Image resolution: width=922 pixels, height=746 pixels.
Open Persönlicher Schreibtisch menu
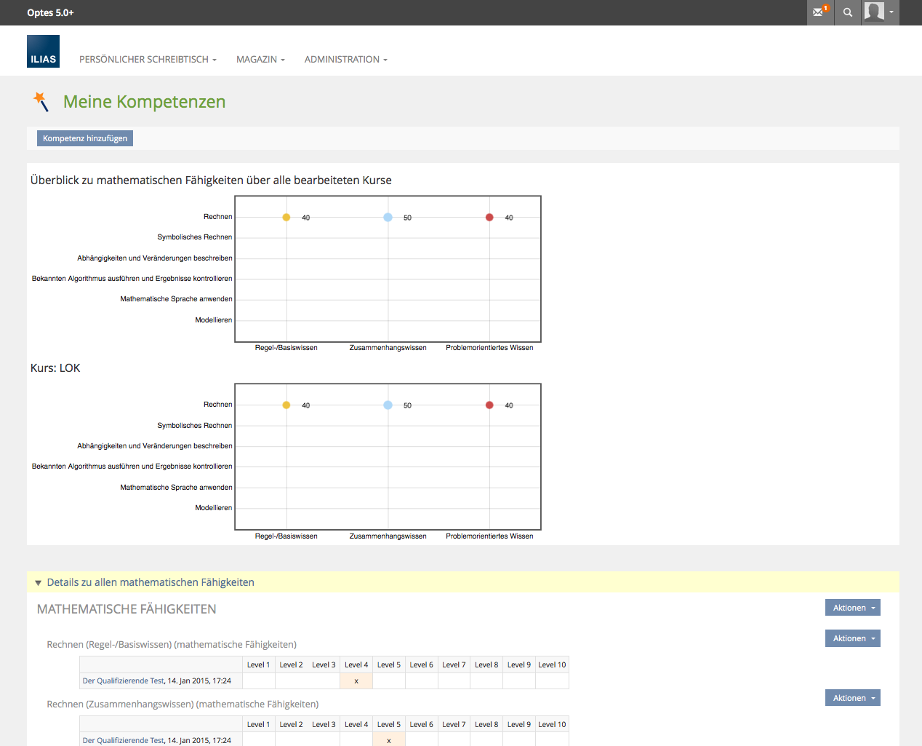click(148, 60)
